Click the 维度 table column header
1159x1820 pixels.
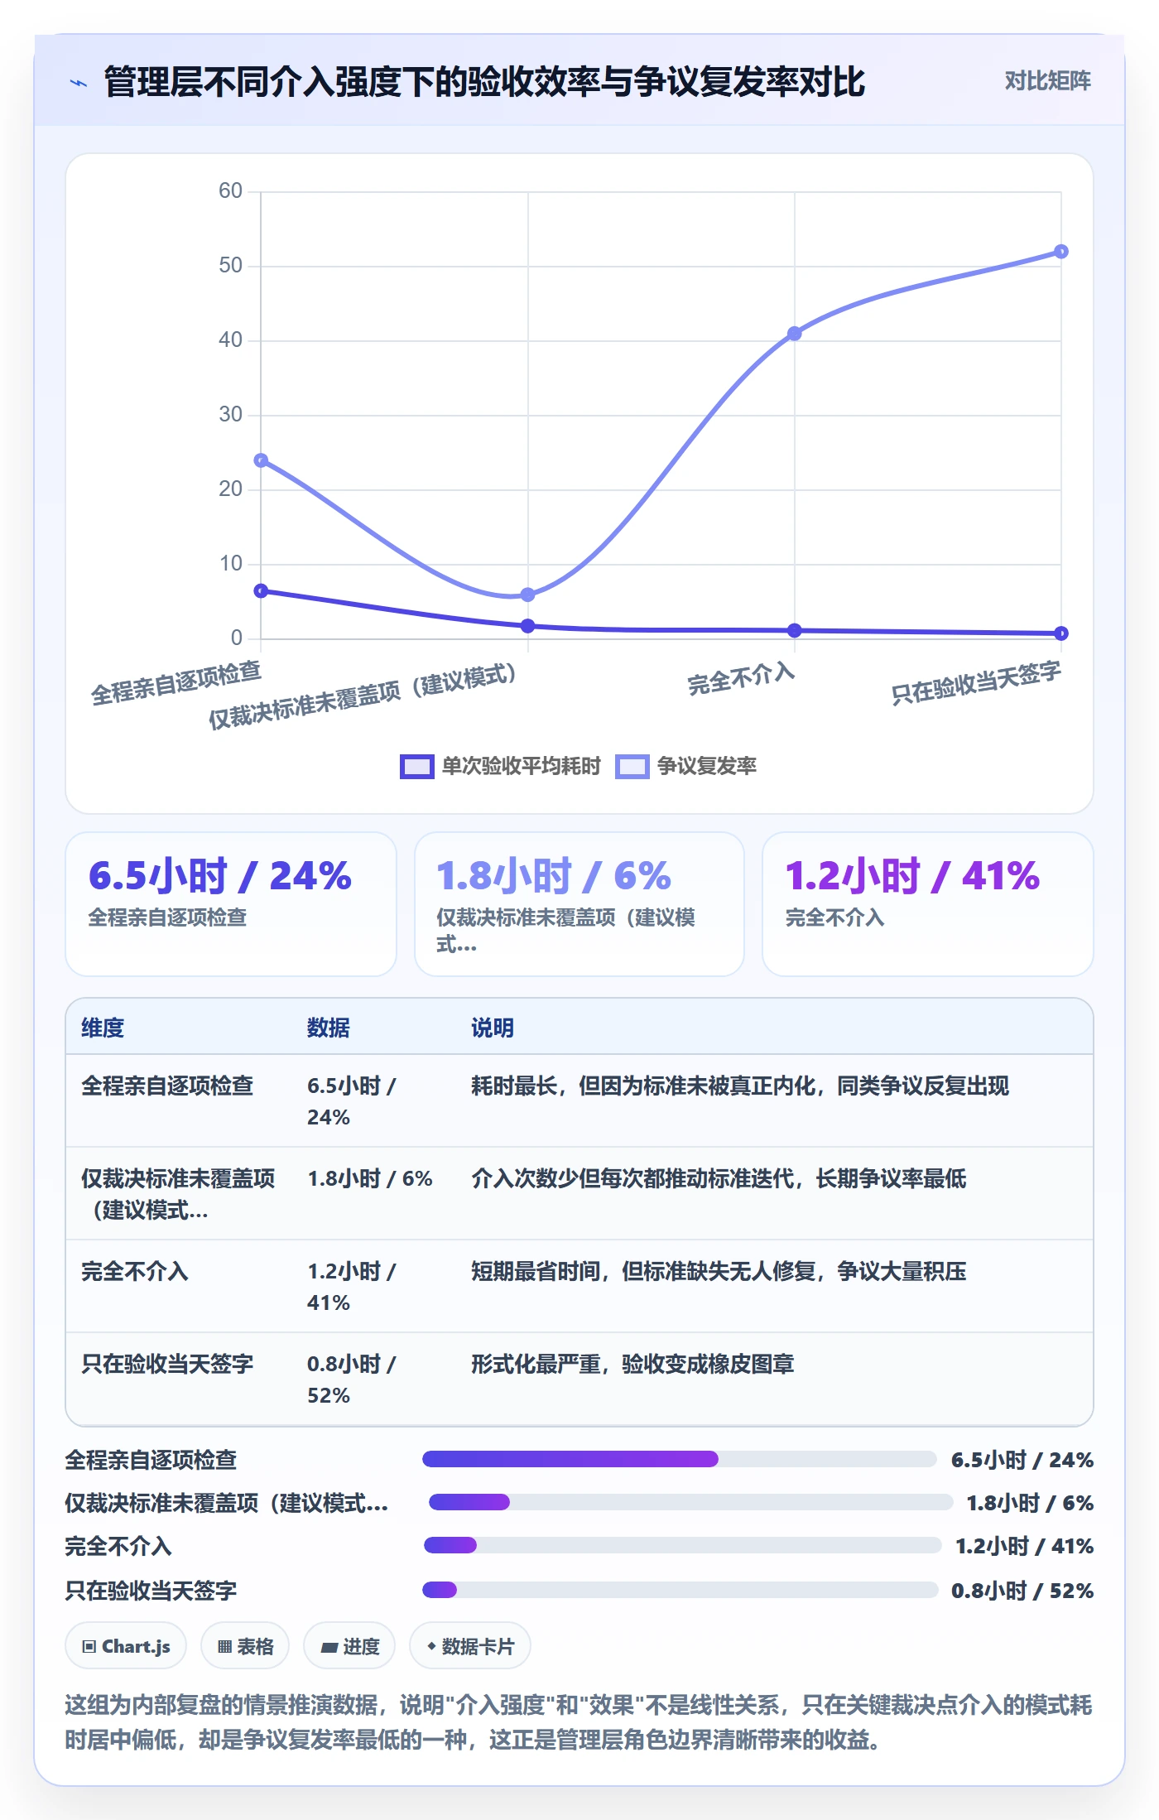[x=103, y=1028]
